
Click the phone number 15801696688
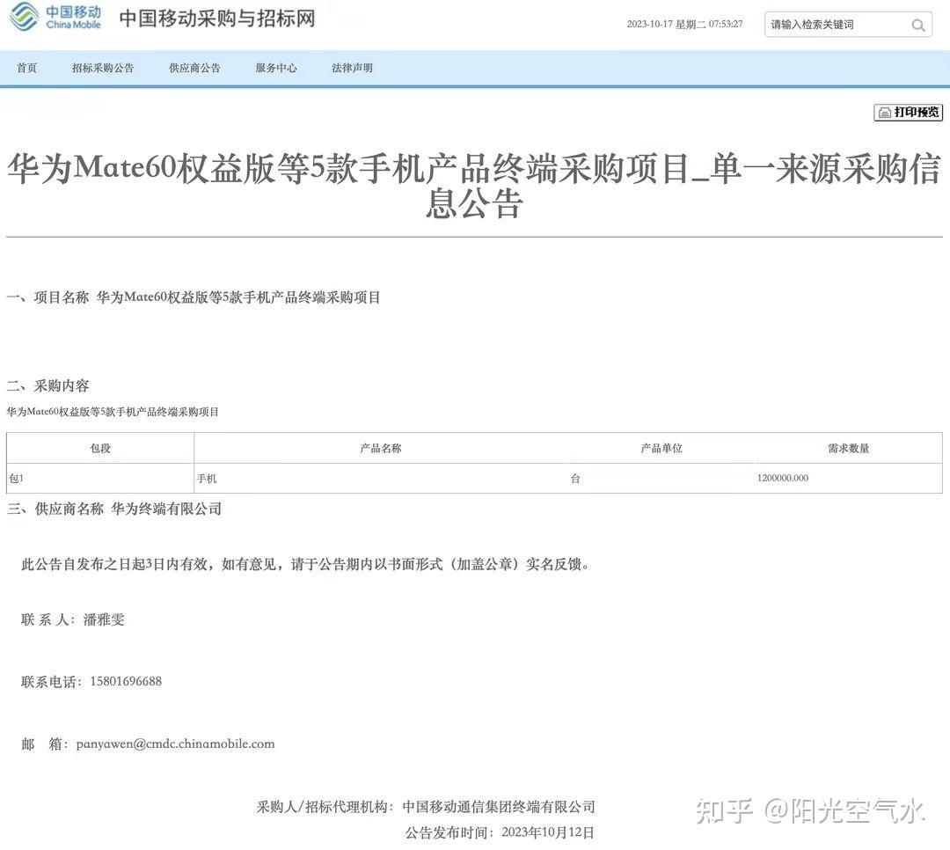[126, 681]
